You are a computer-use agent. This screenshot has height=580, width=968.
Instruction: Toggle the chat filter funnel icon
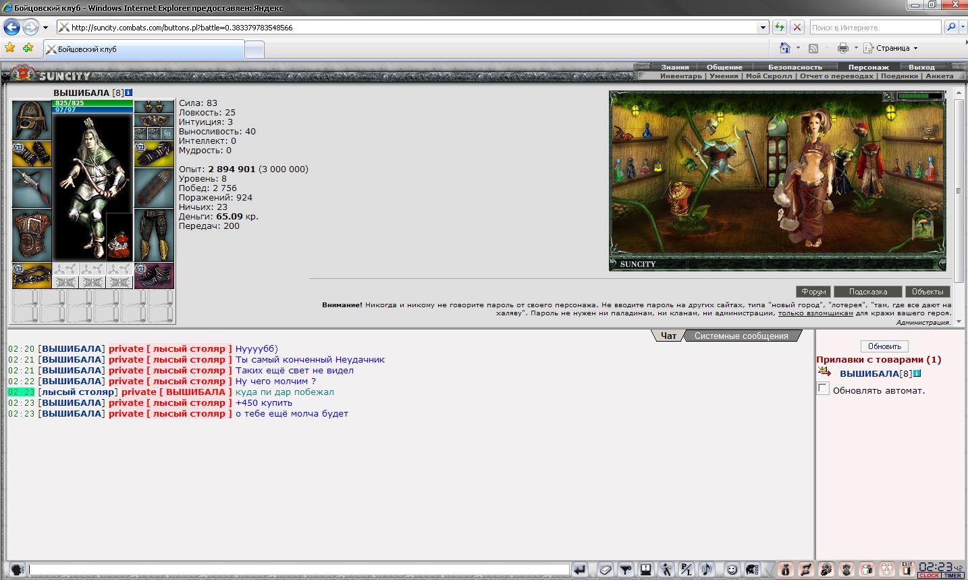point(626,570)
